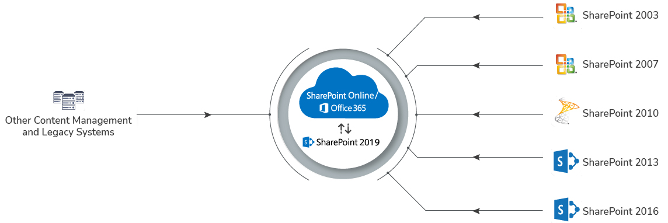Select the "SharePoint 2016" label
The image size is (668, 223).
click(x=621, y=211)
